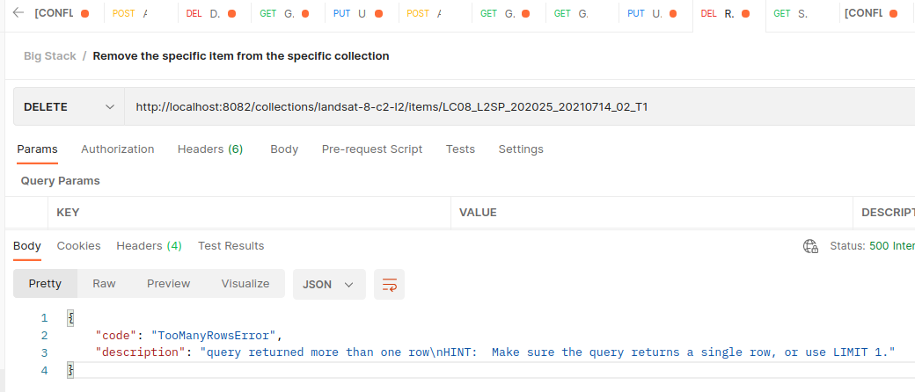Click the Query Params heading
This screenshot has width=915, height=392.
pyautogui.click(x=60, y=181)
